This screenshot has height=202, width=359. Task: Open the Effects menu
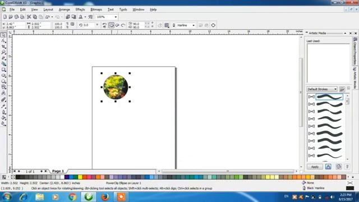pyautogui.click(x=80, y=10)
